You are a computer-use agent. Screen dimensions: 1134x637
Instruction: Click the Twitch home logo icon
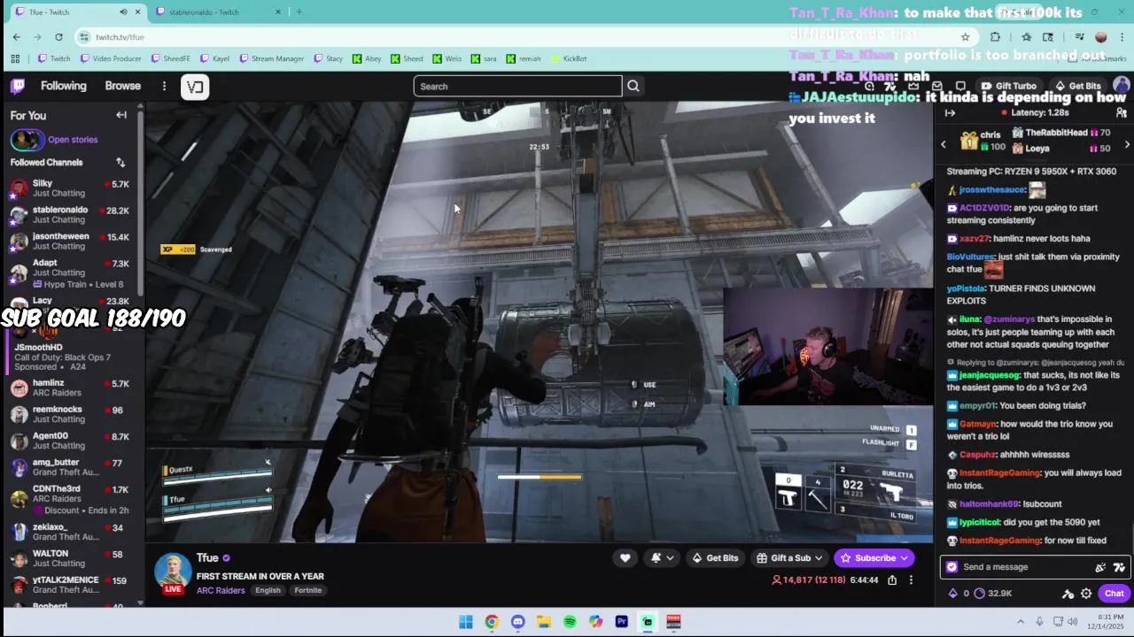coord(18,86)
